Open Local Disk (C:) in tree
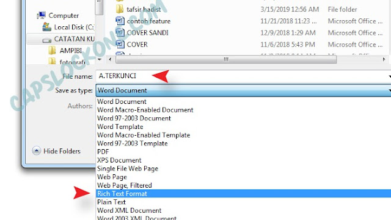Image resolution: width=391 pixels, height=220 pixels. (x=74, y=27)
